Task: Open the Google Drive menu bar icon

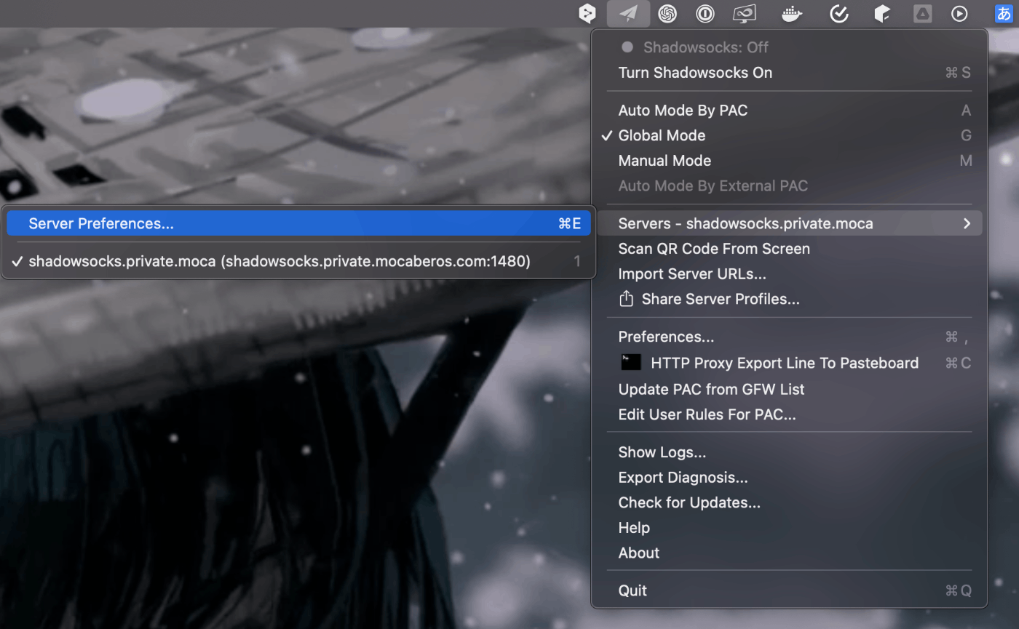Action: point(923,13)
